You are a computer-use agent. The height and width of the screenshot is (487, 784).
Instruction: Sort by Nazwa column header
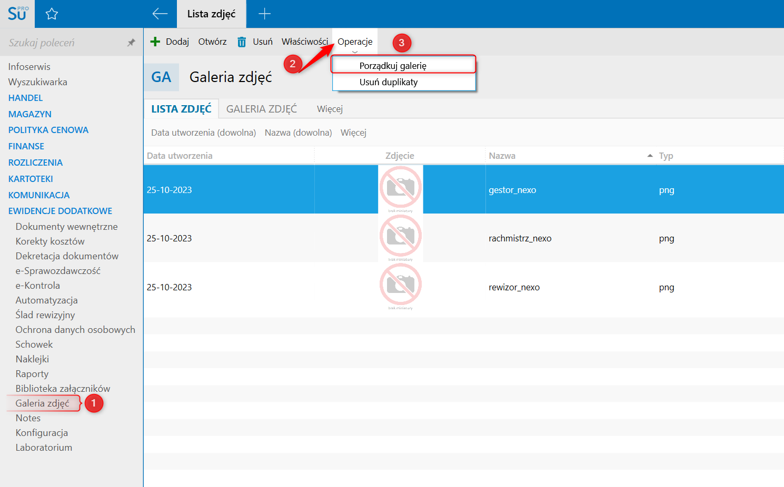click(570, 156)
